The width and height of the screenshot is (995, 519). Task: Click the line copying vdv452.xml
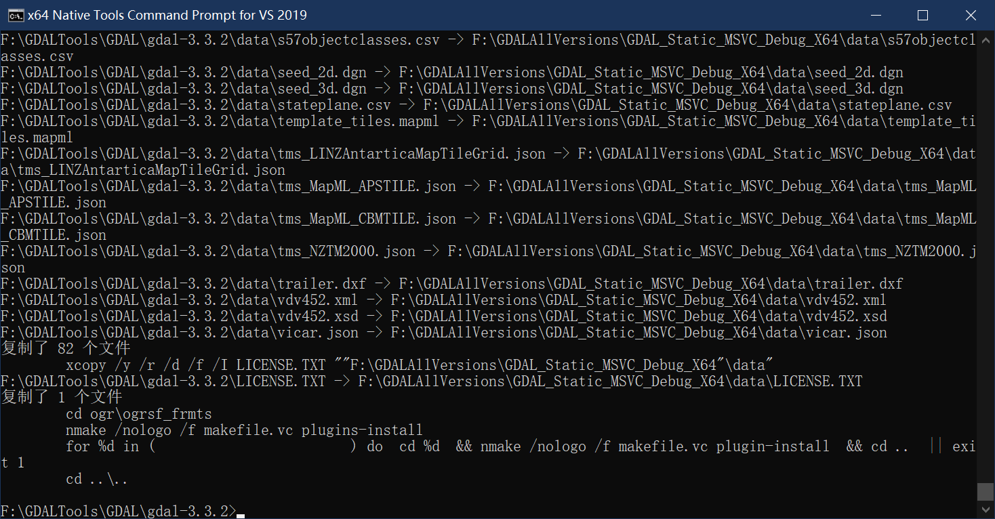pos(444,299)
